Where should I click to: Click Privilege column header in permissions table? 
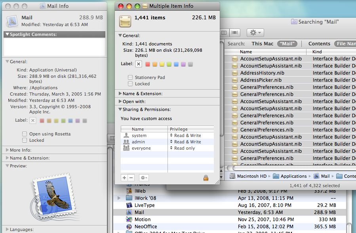(x=191, y=129)
